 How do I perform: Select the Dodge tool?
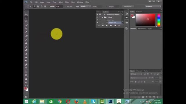tap(26, 61)
